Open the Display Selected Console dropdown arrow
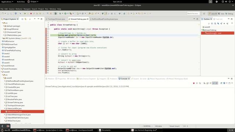235x132 pixels. click(227, 83)
